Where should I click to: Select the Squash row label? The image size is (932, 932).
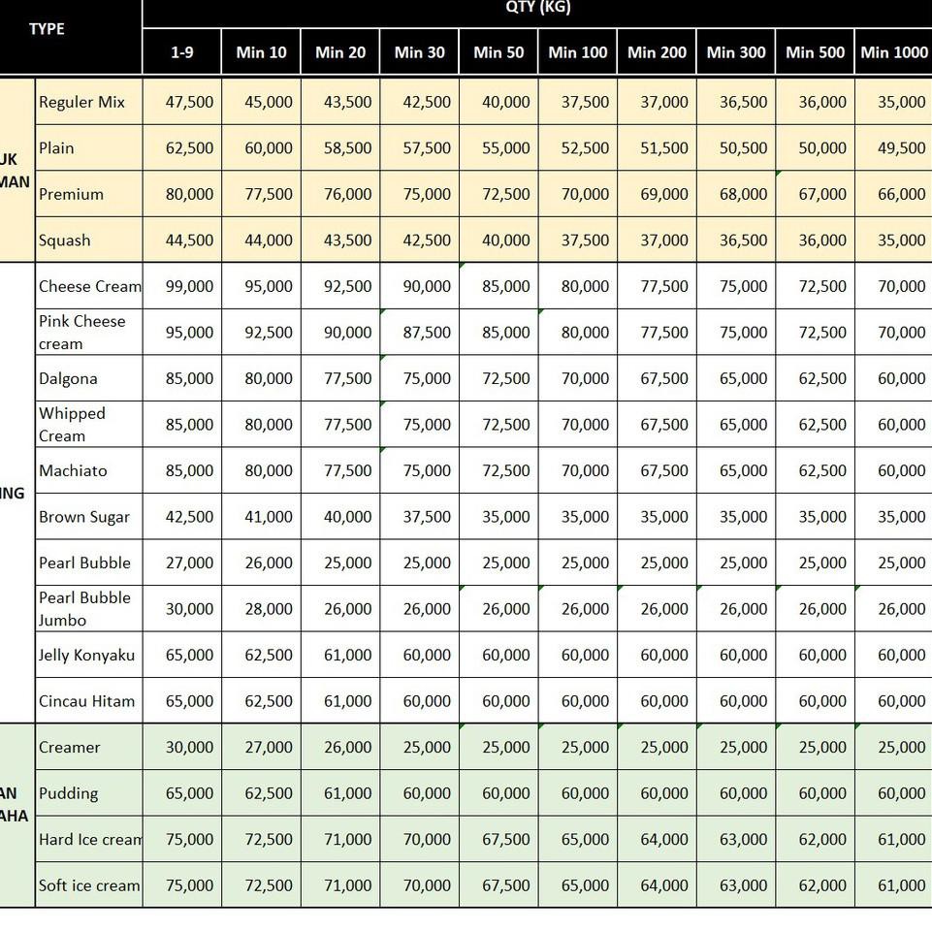[x=89, y=240]
